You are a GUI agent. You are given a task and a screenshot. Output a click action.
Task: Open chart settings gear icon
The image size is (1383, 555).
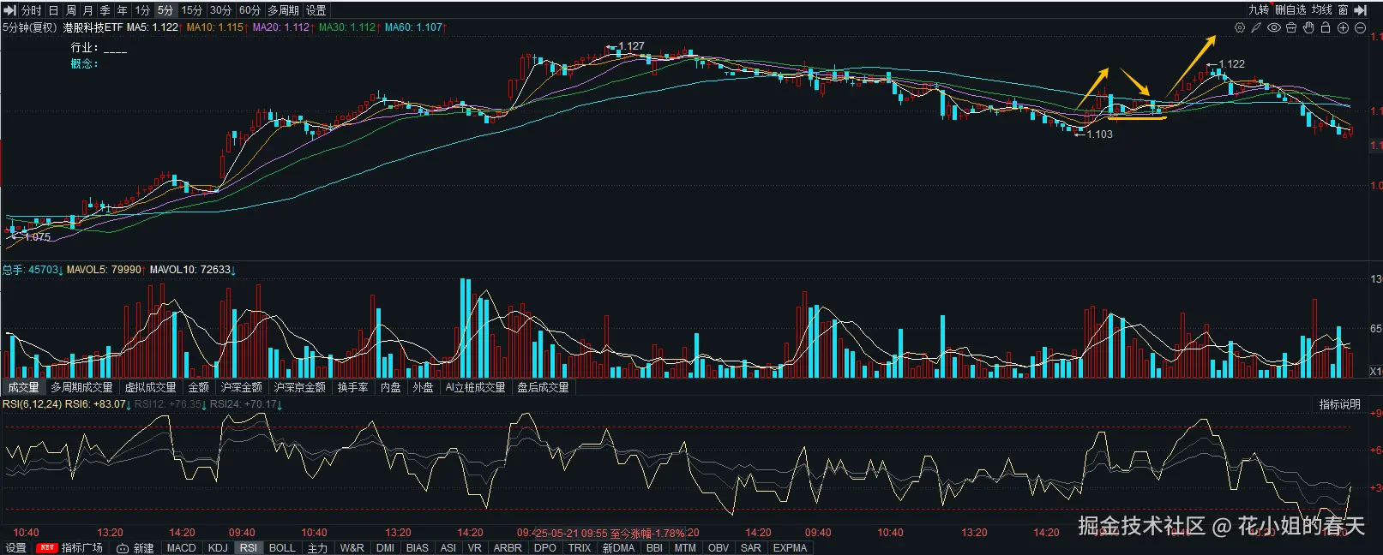[1240, 27]
